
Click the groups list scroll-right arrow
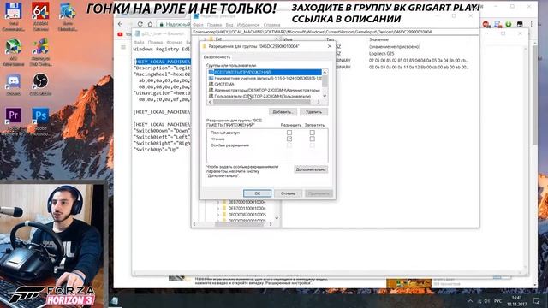319,102
